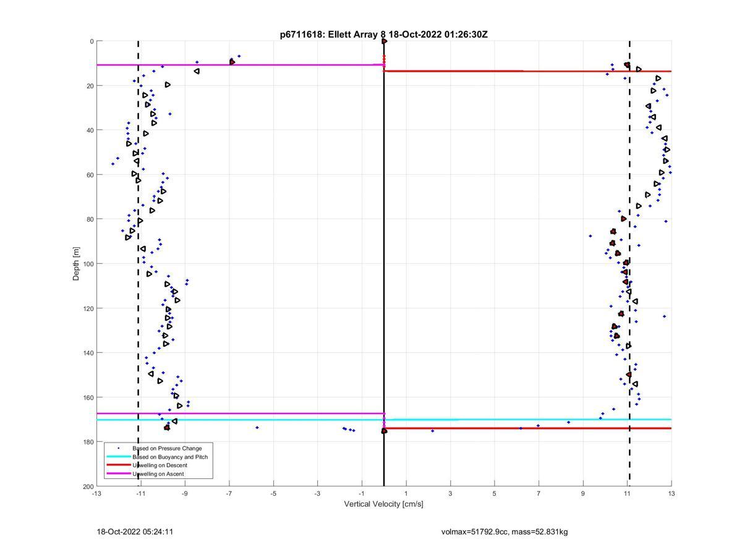Click the x-axis tick label "-5"

273,494
